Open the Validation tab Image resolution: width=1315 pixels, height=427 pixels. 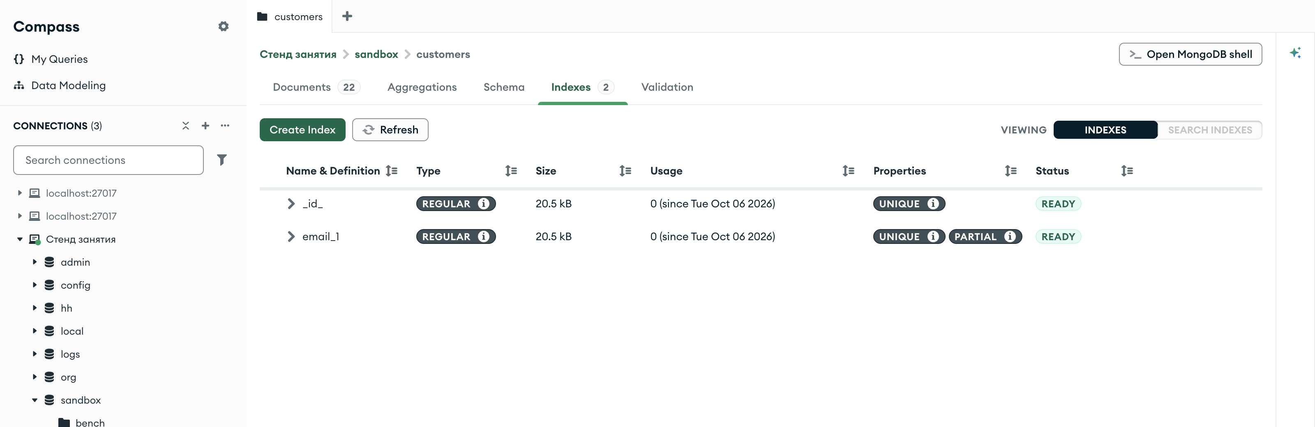point(667,87)
